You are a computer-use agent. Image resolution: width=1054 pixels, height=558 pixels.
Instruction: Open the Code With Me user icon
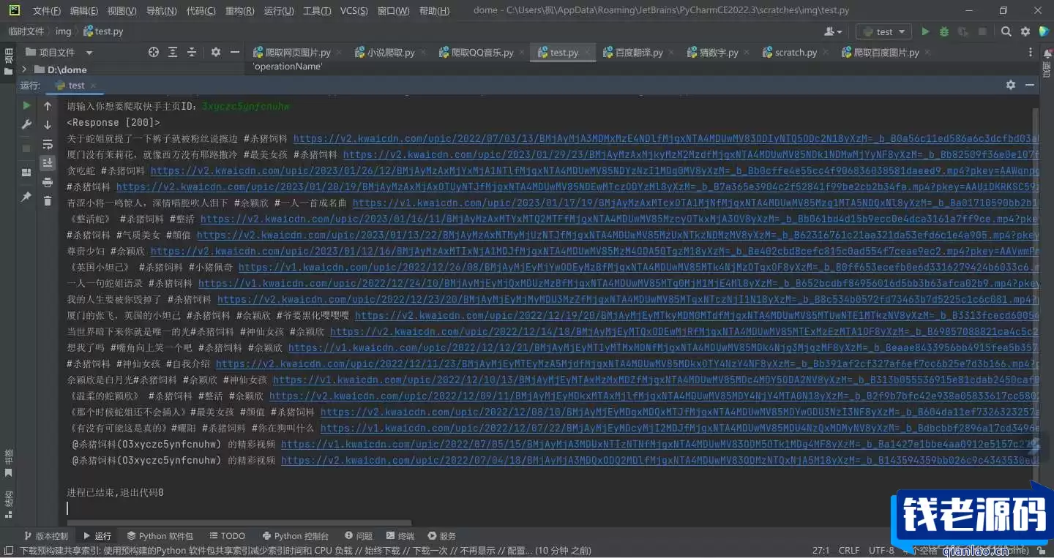(x=833, y=31)
